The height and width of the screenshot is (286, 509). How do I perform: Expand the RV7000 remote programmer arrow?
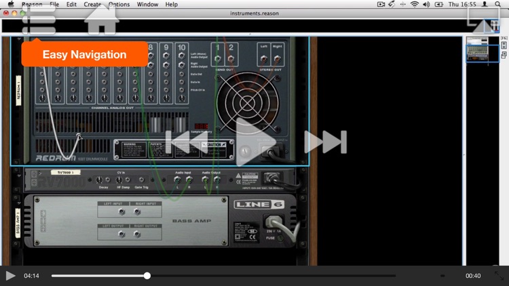(x=41, y=173)
